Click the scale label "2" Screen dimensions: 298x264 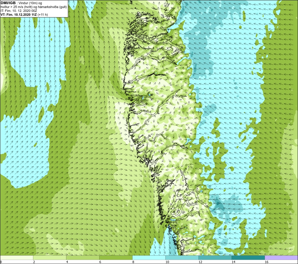click(x=34, y=262)
